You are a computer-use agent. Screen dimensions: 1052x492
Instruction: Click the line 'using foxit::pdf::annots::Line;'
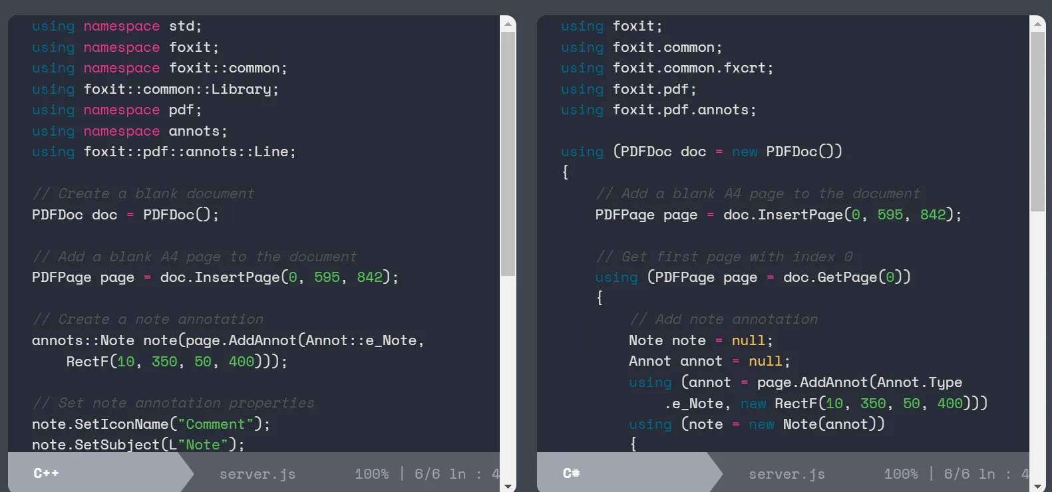coord(164,152)
